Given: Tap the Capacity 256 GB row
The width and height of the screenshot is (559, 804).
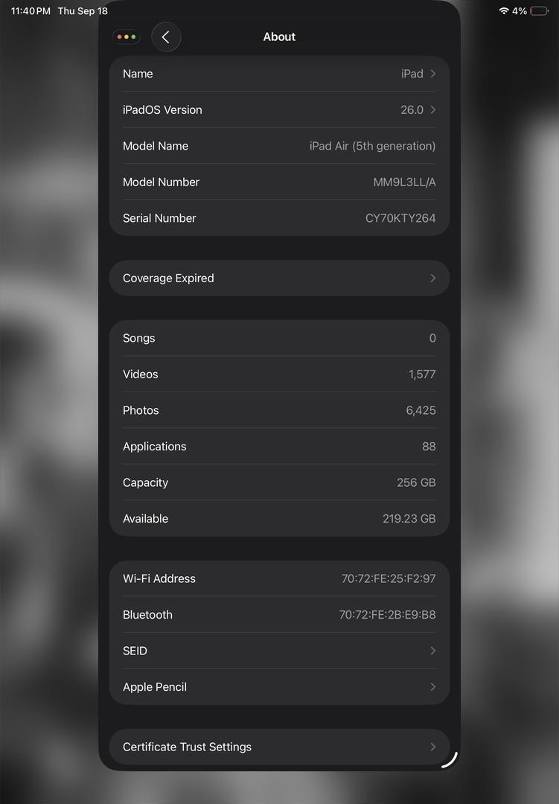Looking at the screenshot, I should (280, 482).
